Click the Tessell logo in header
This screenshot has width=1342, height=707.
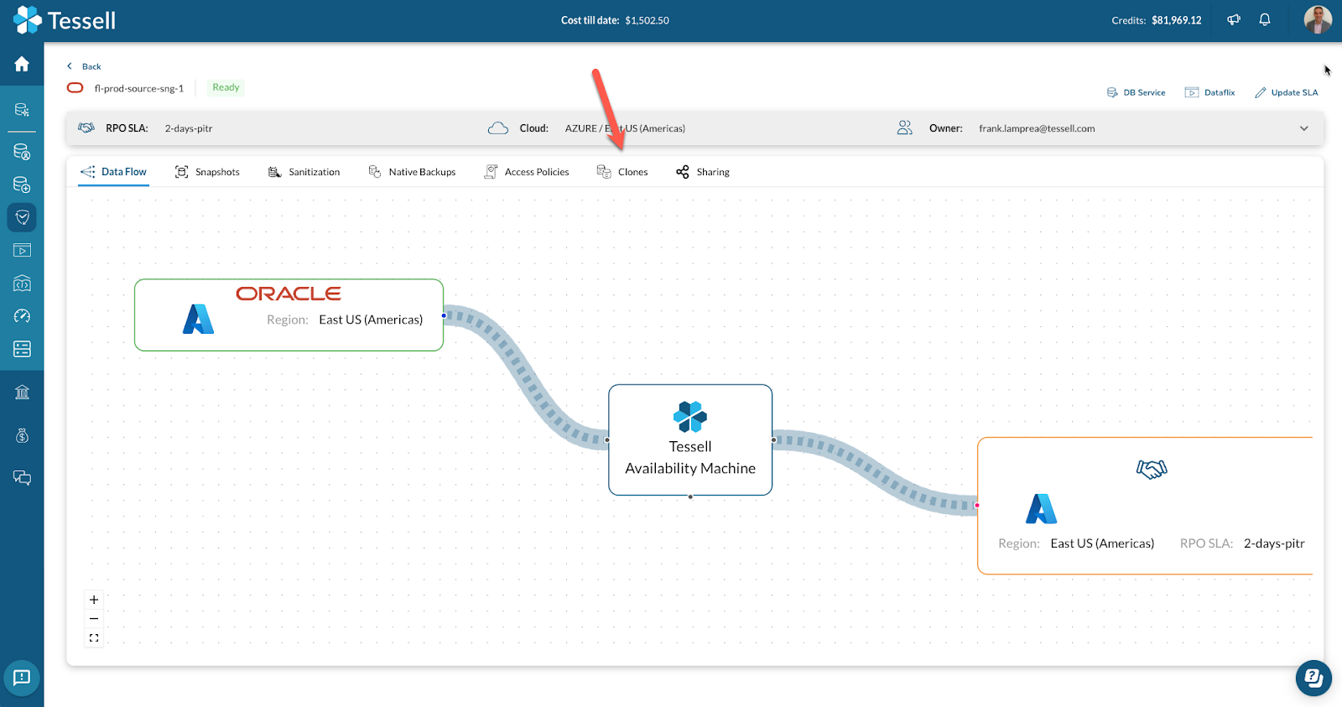(65, 20)
